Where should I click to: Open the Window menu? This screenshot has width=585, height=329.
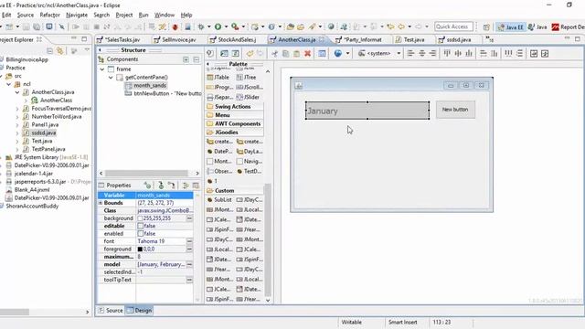165,15
